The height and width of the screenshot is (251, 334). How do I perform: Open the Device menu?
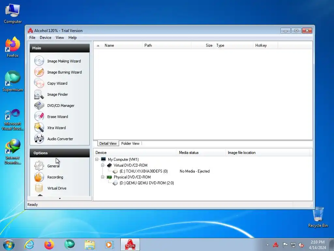tap(45, 38)
